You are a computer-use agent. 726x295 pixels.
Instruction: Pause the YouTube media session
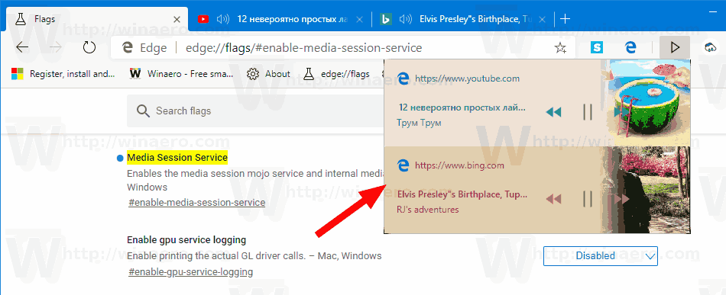pyautogui.click(x=588, y=112)
